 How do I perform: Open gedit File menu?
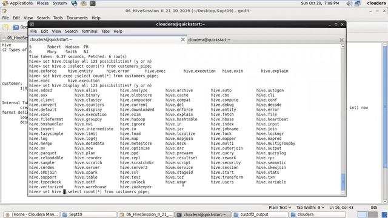(x=5, y=18)
